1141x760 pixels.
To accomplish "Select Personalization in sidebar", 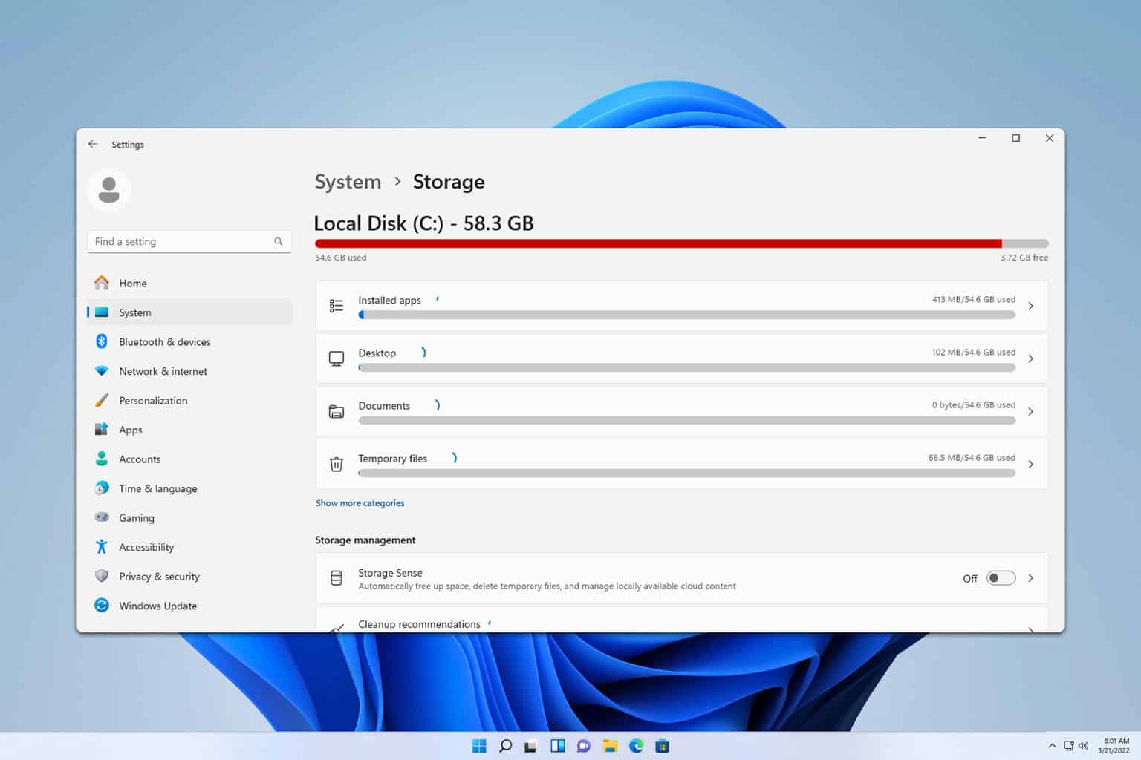I will coord(189,400).
